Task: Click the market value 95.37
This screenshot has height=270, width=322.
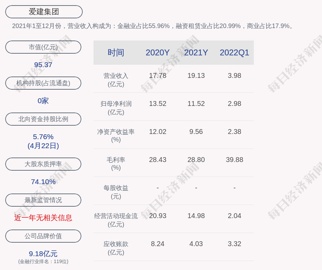Action: [43, 65]
